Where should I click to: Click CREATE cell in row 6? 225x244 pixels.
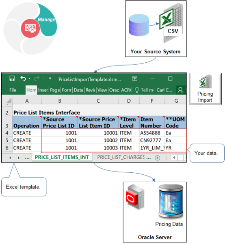coord(27,148)
